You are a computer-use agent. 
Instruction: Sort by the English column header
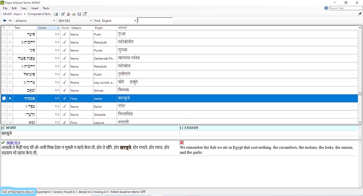(x=105, y=28)
